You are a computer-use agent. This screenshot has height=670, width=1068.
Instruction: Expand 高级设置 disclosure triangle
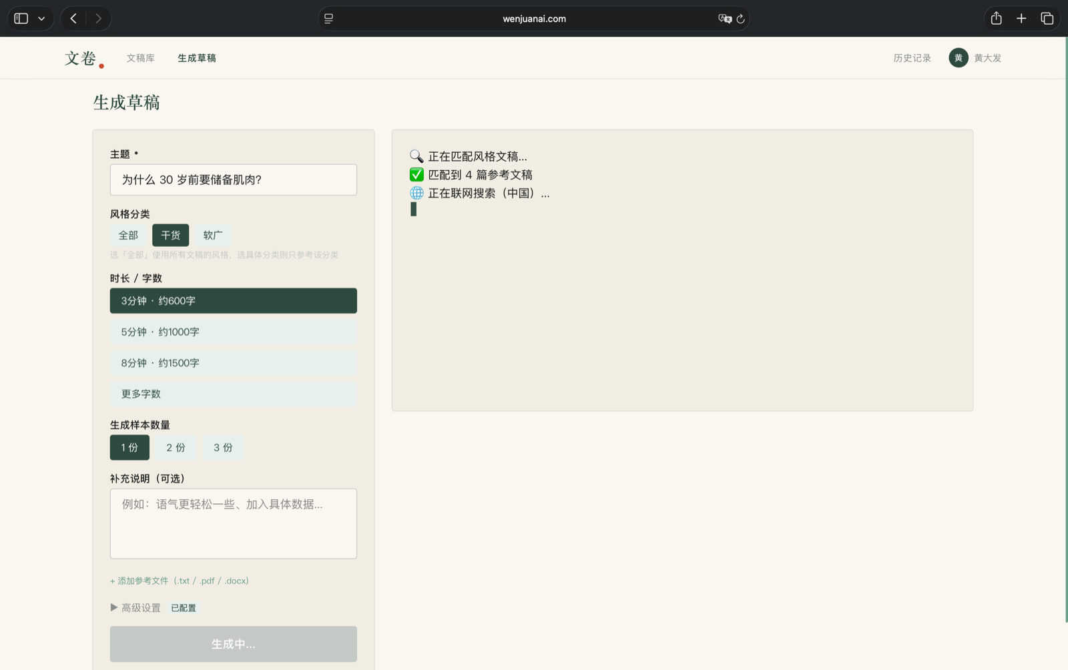click(x=114, y=607)
